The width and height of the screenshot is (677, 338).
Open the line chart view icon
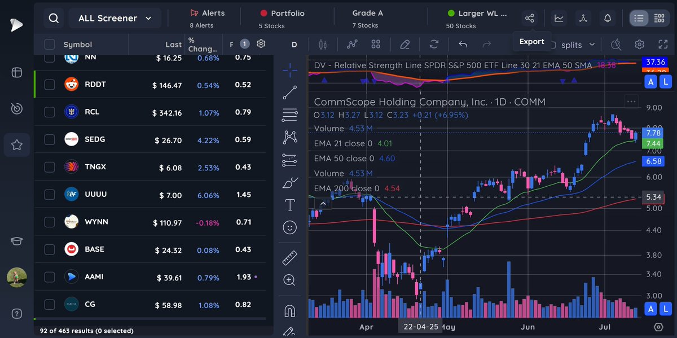(559, 18)
